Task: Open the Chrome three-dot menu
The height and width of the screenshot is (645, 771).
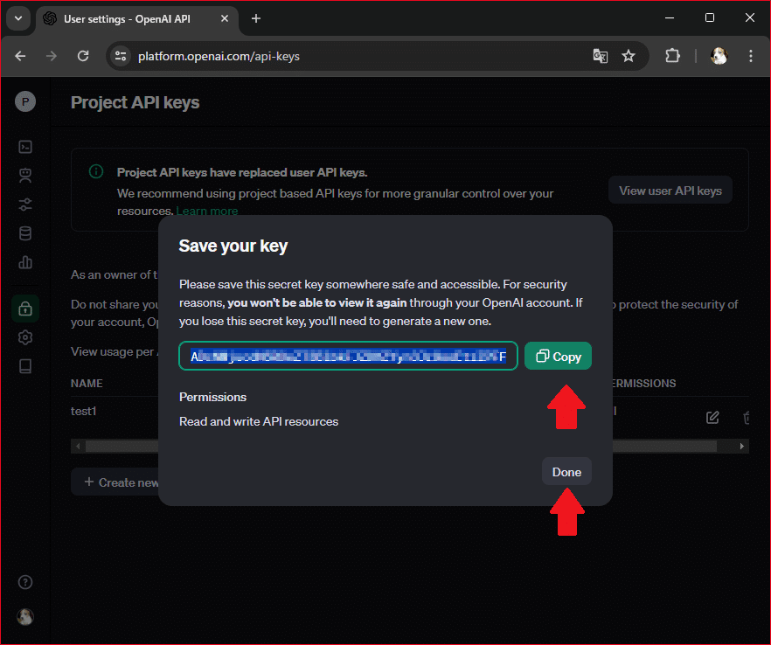Action: coord(750,56)
